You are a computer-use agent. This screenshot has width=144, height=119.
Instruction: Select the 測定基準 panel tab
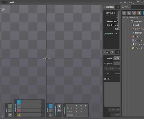click(x=109, y=7)
